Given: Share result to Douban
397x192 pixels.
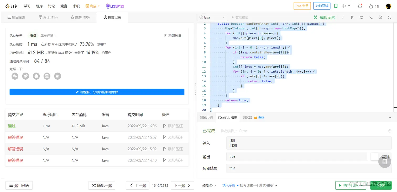Looking at the screenshot, I should point(47,76).
